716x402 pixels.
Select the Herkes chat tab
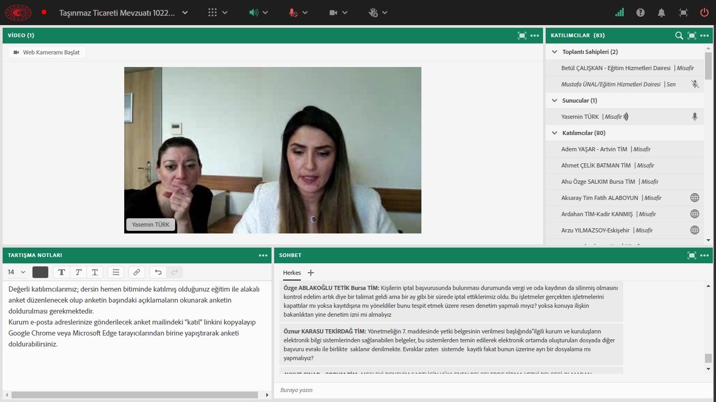pos(292,273)
